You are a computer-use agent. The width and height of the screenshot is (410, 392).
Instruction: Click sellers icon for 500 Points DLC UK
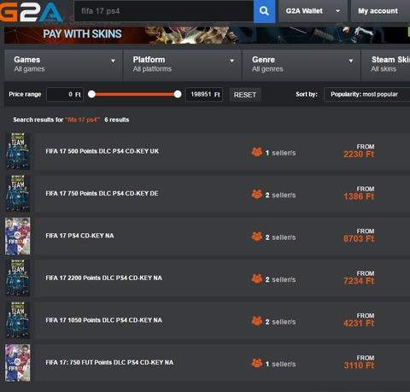pos(257,152)
